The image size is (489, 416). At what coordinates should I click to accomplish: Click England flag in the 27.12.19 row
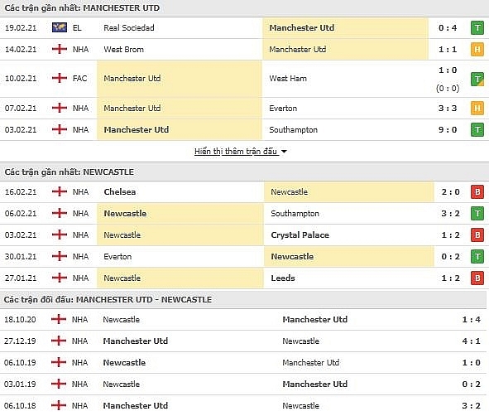[59, 341]
